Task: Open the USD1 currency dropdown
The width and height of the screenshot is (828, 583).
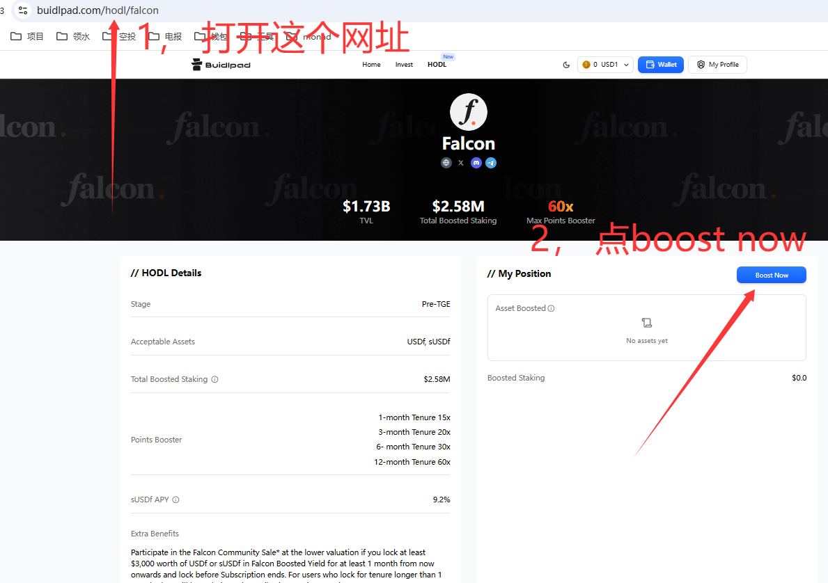Action: [x=605, y=65]
